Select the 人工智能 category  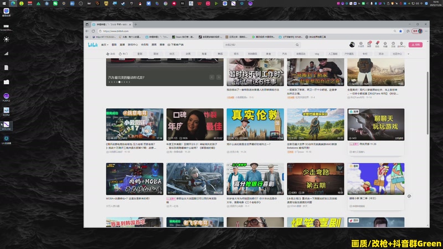pyautogui.click(x=333, y=54)
